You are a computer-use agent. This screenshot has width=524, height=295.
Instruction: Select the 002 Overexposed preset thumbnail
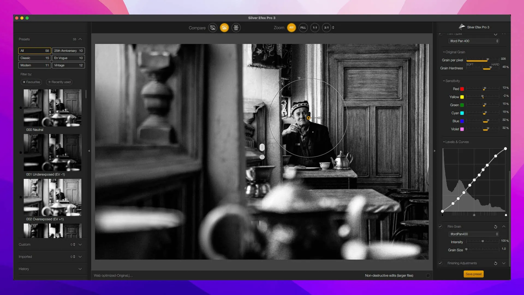point(52,197)
